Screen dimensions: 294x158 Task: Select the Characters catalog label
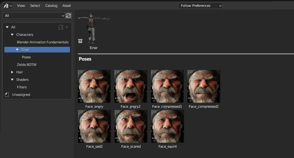pos(25,35)
